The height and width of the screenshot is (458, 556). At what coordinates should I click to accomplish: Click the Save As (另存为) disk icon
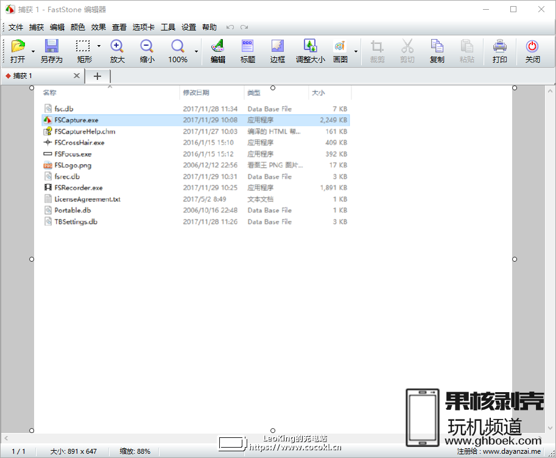click(51, 46)
